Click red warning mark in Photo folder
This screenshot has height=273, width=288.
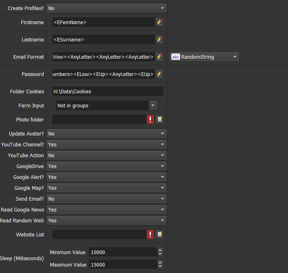[150, 119]
